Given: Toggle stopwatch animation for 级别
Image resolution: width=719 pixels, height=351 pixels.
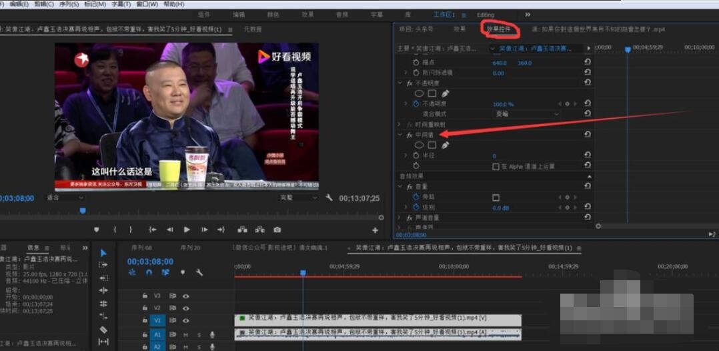Looking at the screenshot, I should [x=416, y=208].
